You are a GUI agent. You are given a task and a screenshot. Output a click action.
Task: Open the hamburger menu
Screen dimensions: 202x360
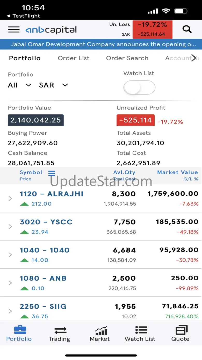(x=14, y=30)
